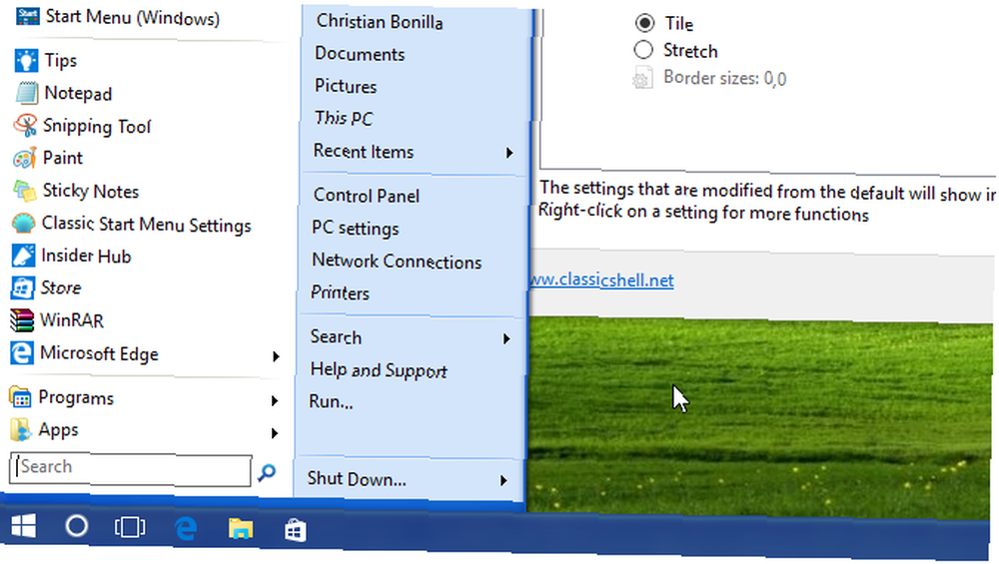Click the Store shopping bag icon in menu
999x564 pixels.
point(23,287)
